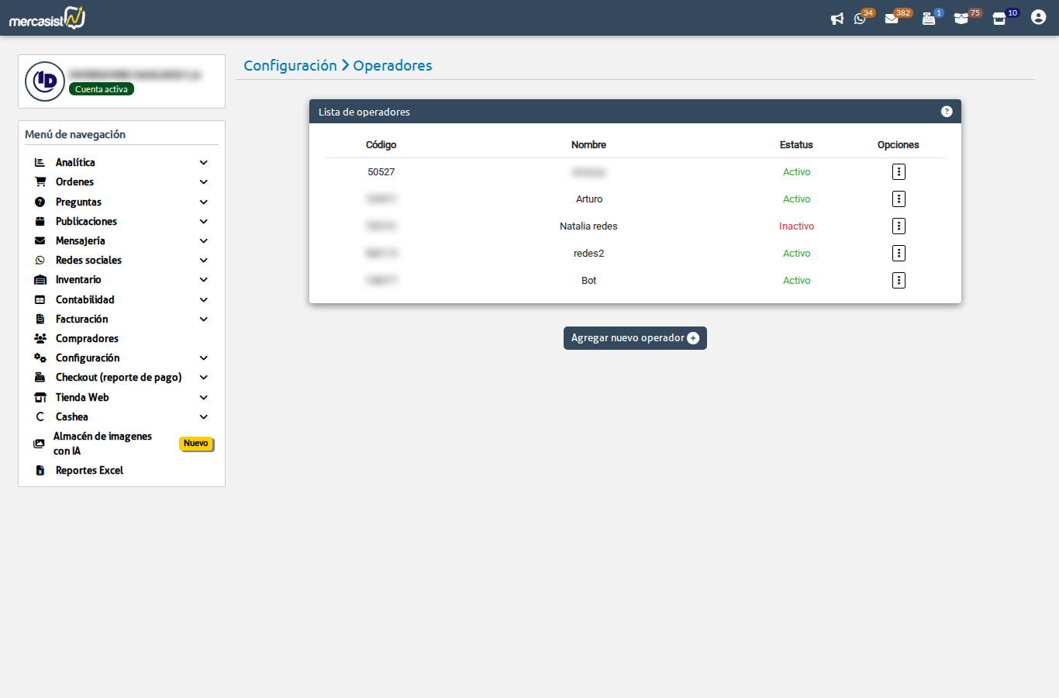Open WhatsApp notifications in top bar
This screenshot has height=698, width=1059.
860,19
